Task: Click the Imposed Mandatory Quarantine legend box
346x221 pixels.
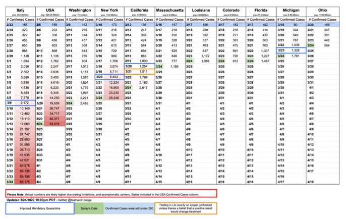Action: [x=40, y=208]
